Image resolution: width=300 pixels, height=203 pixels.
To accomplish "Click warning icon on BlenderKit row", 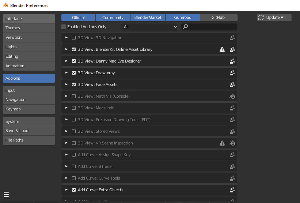I will [x=222, y=49].
